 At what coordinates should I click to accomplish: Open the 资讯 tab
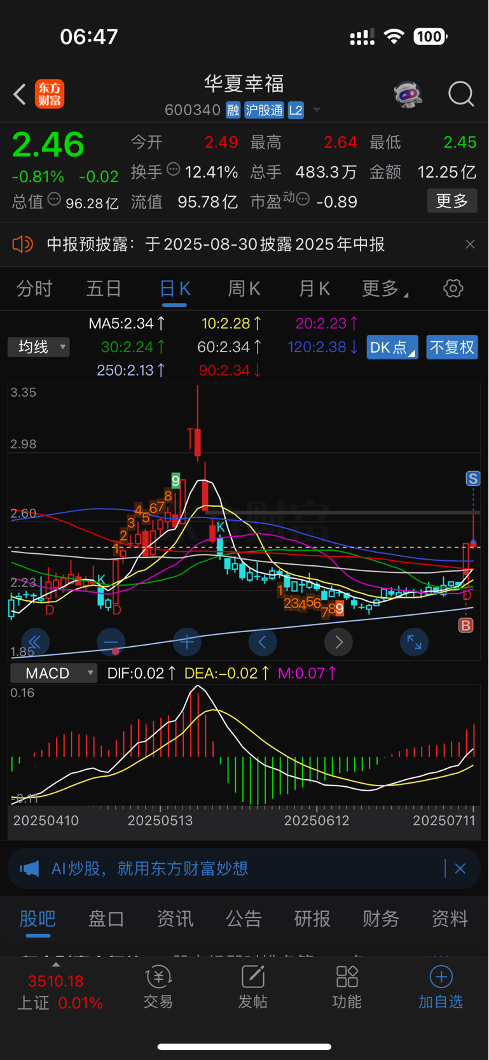point(175,919)
